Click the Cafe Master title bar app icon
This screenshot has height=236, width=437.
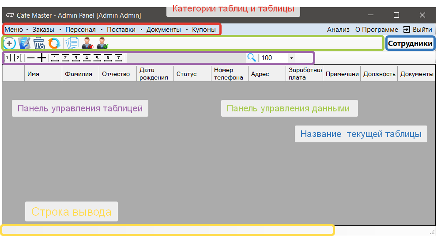click(x=10, y=15)
